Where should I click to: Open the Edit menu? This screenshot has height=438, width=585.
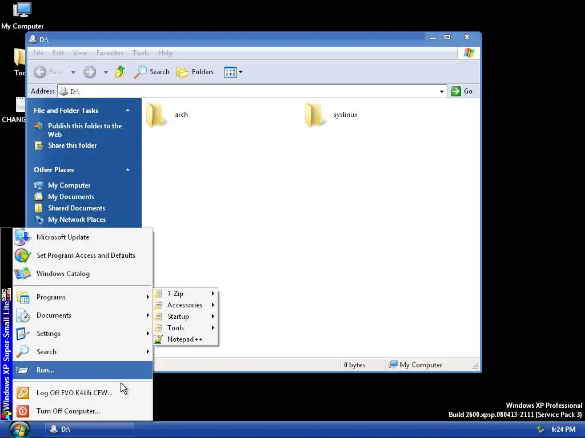pyautogui.click(x=58, y=53)
